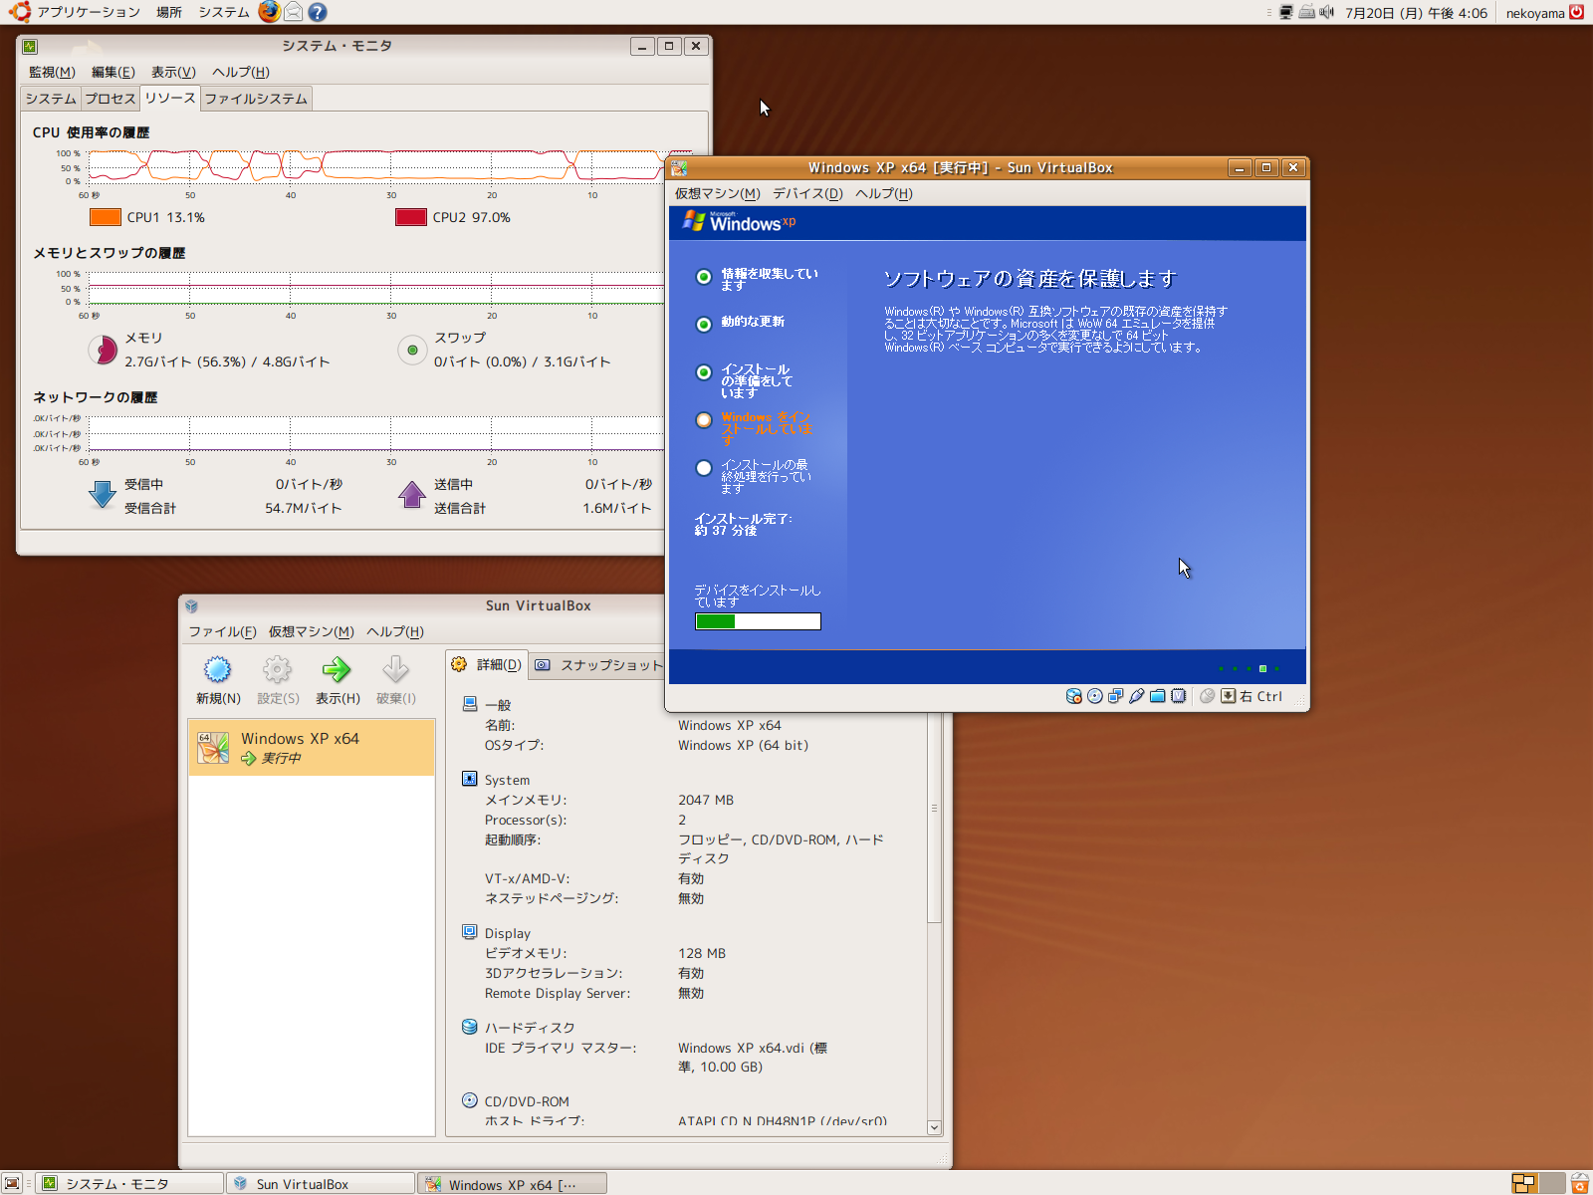Click the orange CPU1 color swatch
The image size is (1593, 1195).
[106, 217]
